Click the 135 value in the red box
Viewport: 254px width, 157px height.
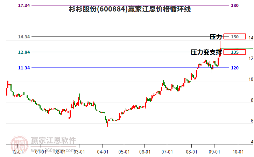pyautogui.click(x=235, y=52)
